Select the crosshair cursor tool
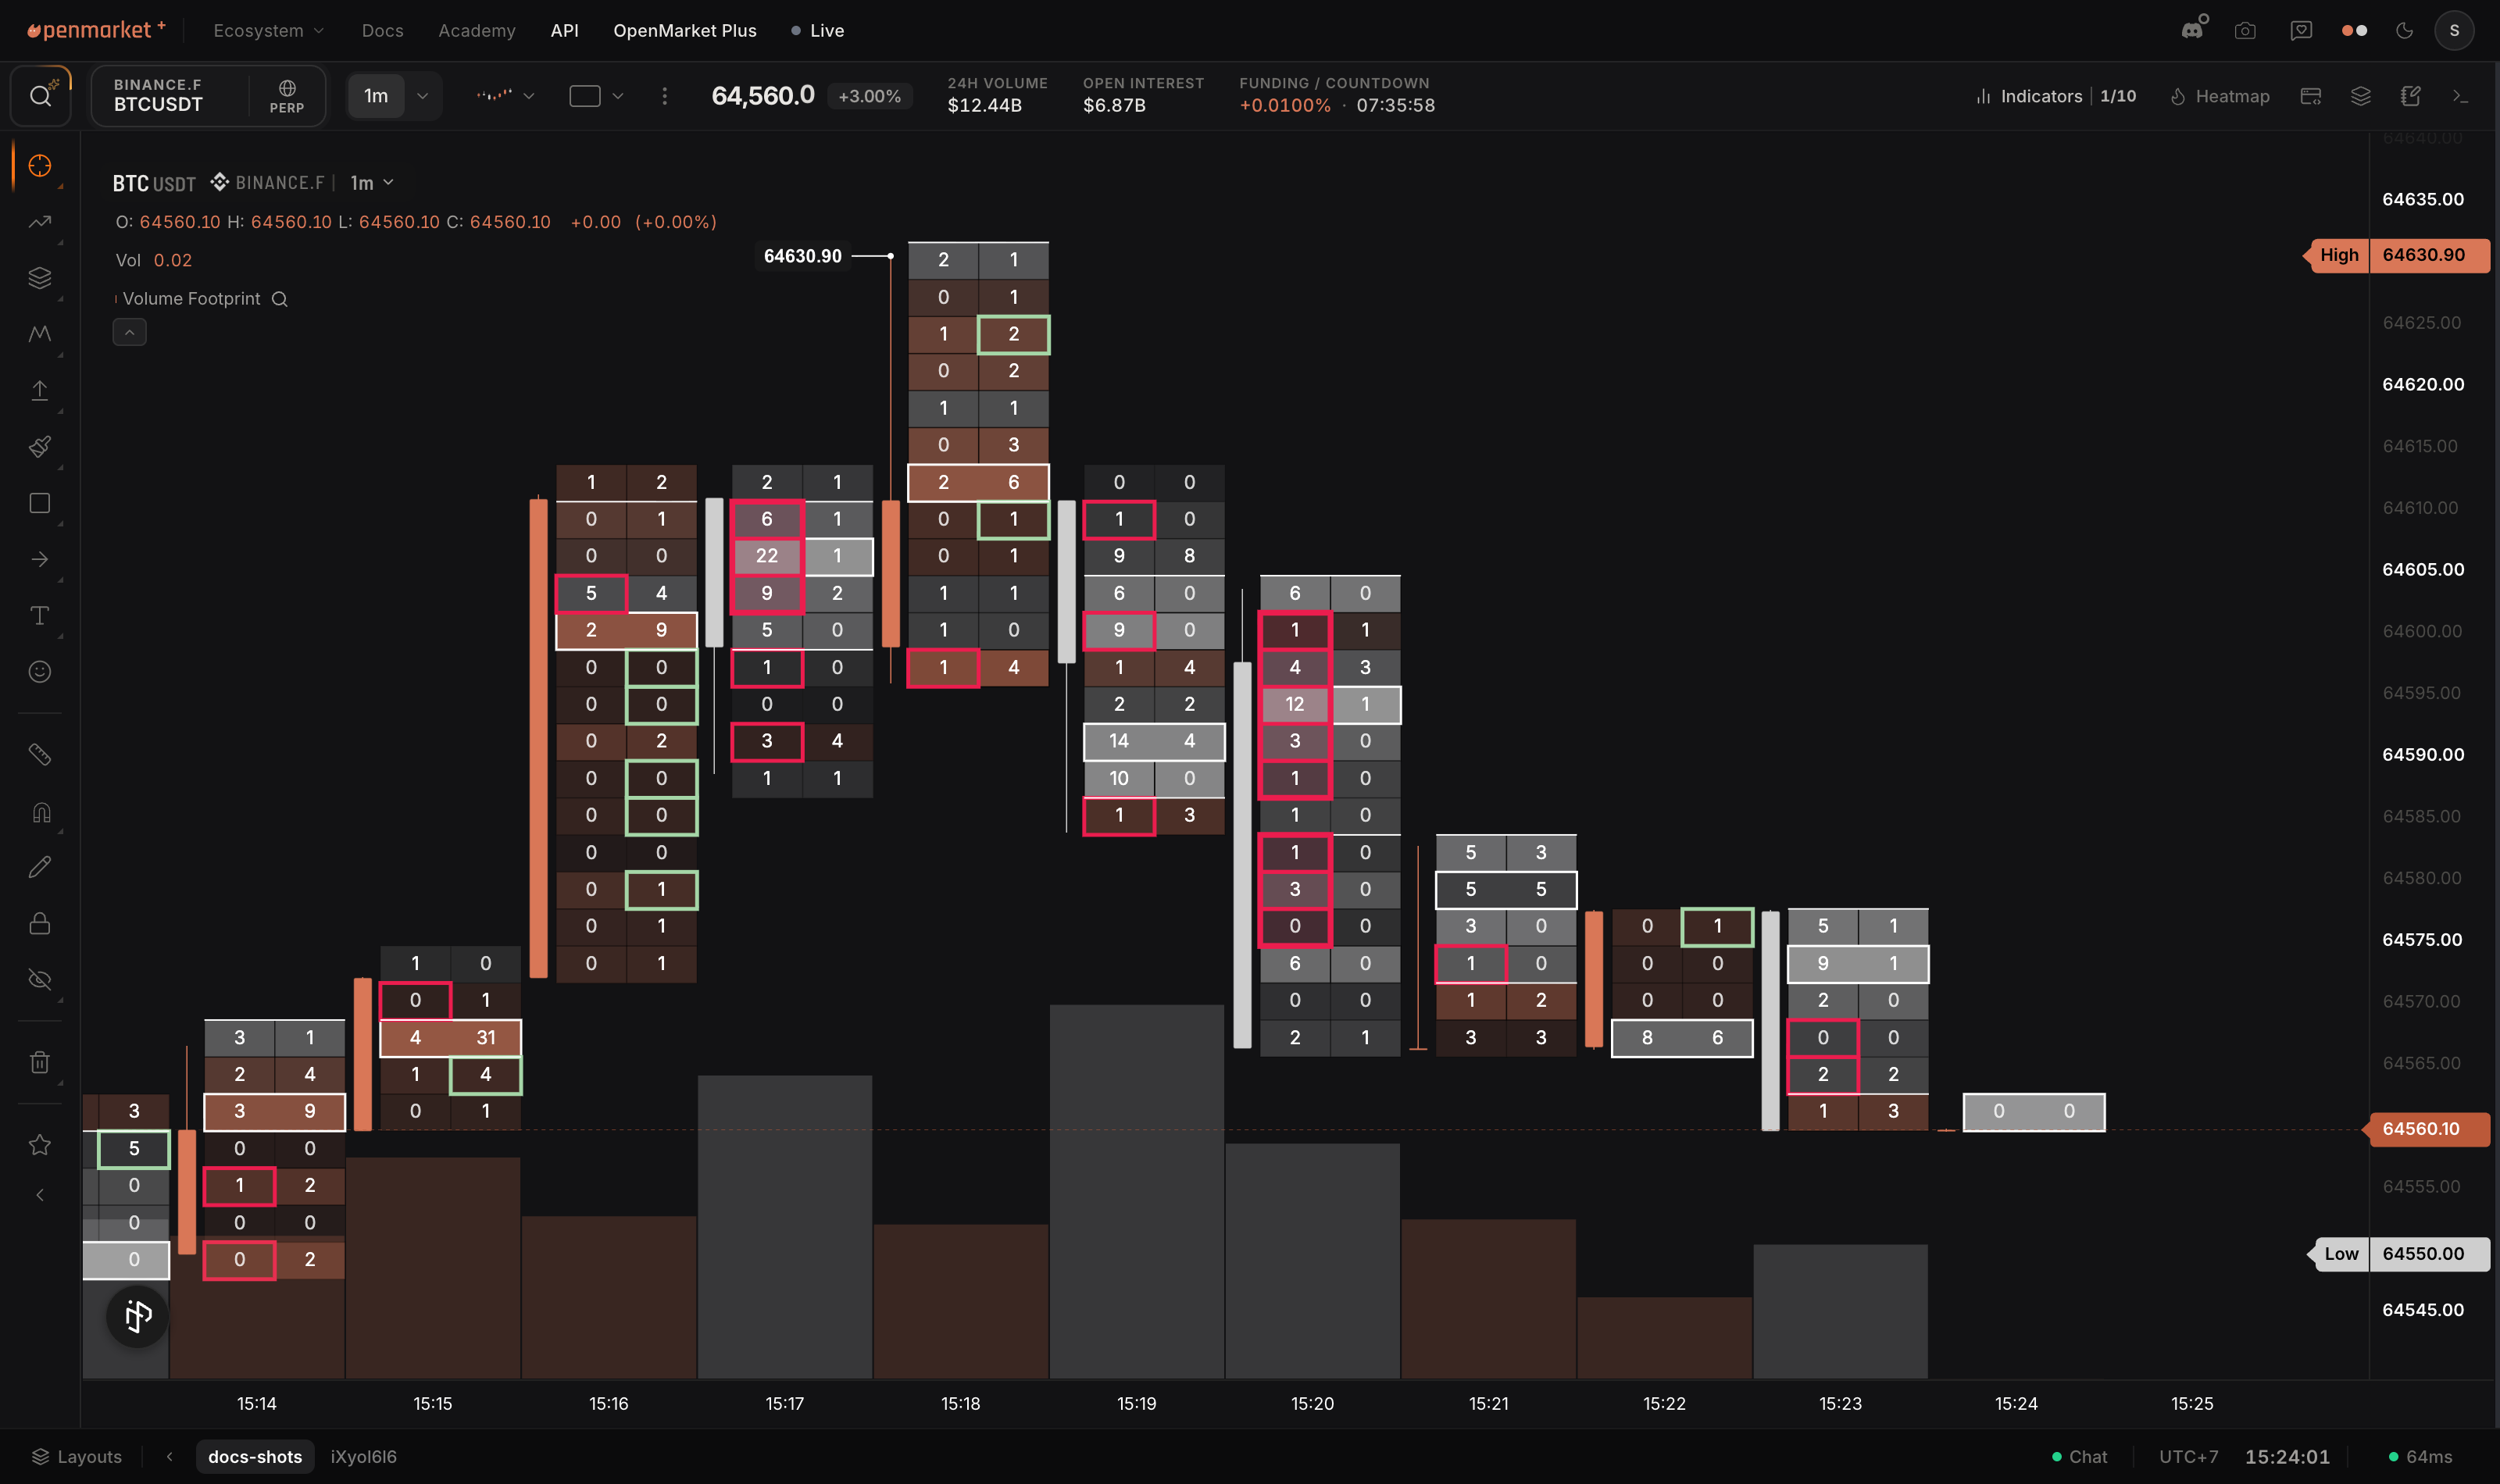Screen dimensions: 2500x1484 point(40,166)
